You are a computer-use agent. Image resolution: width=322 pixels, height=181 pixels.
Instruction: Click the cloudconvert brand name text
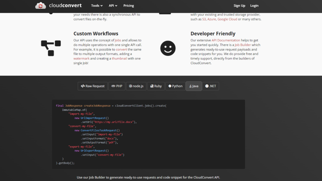click(65, 6)
